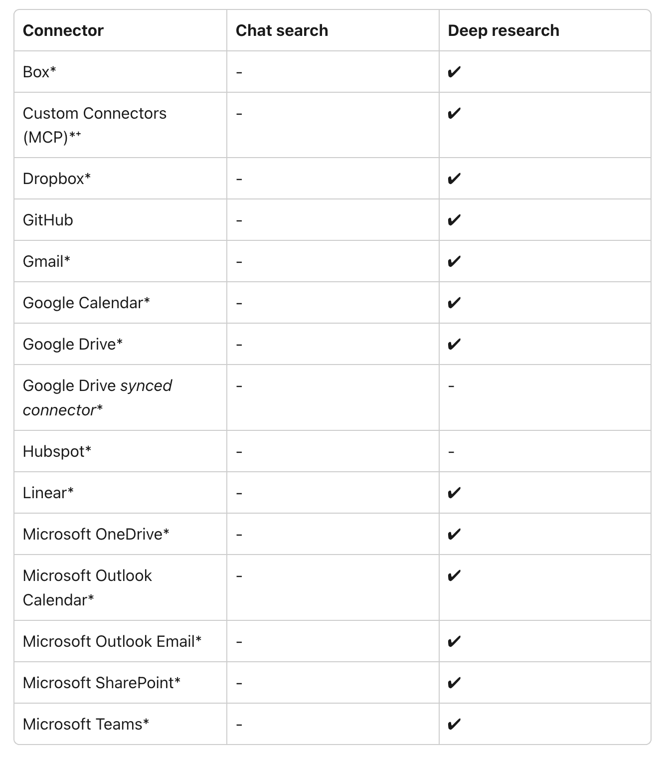This screenshot has height=760, width=667.
Task: Click the Deep research column header
Action: [x=503, y=30]
